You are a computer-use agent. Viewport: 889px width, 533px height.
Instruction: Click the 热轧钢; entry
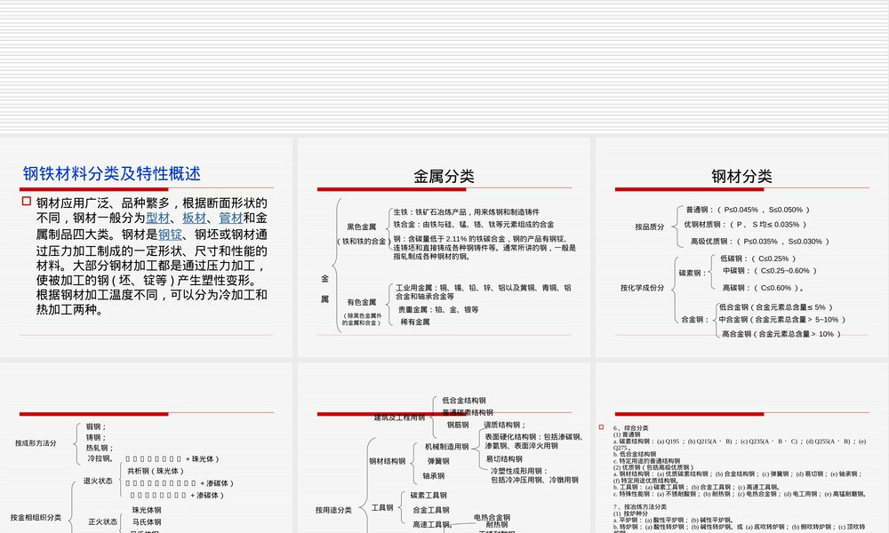pos(100,448)
